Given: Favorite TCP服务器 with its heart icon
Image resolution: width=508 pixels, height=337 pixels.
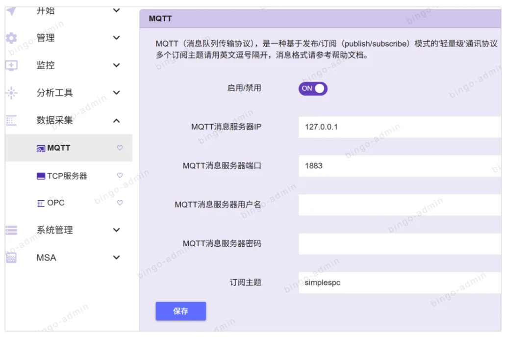Looking at the screenshot, I should click(x=120, y=175).
